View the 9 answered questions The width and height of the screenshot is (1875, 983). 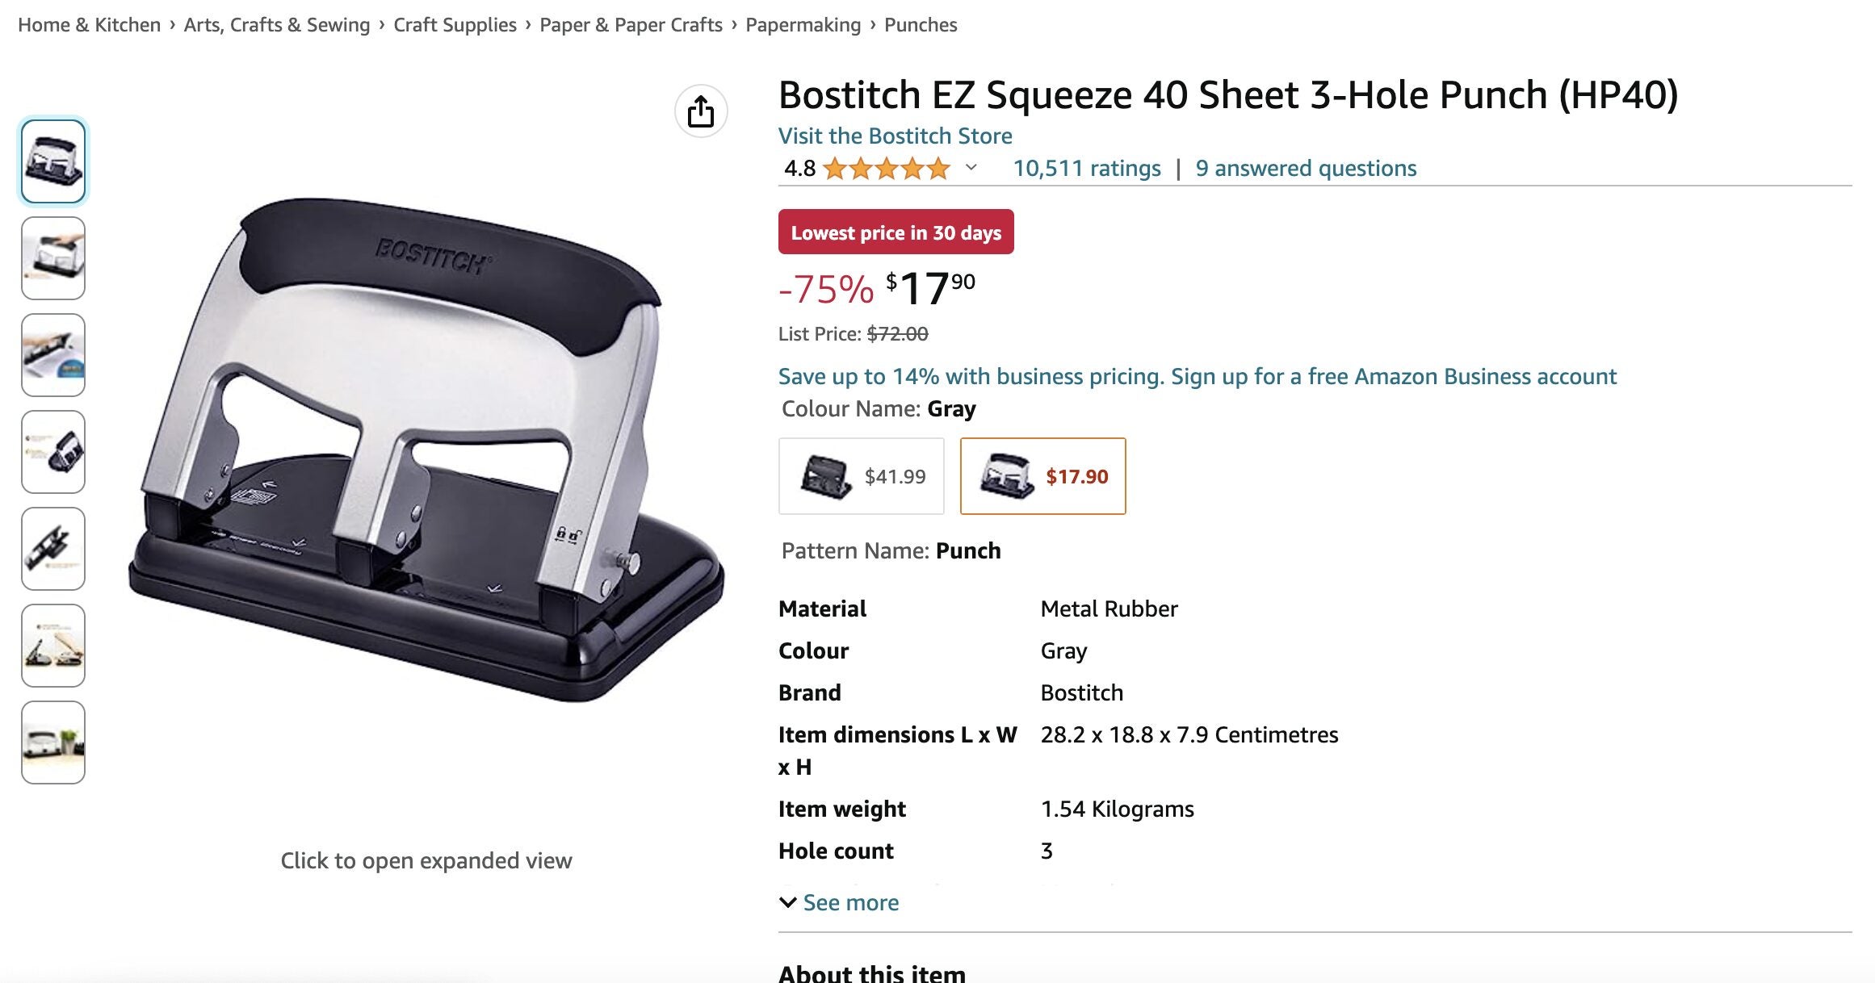pos(1306,168)
